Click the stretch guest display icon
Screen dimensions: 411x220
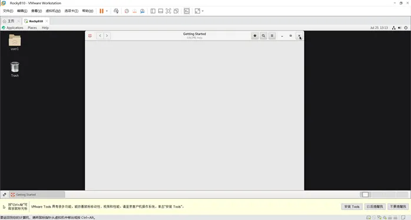tap(197, 11)
